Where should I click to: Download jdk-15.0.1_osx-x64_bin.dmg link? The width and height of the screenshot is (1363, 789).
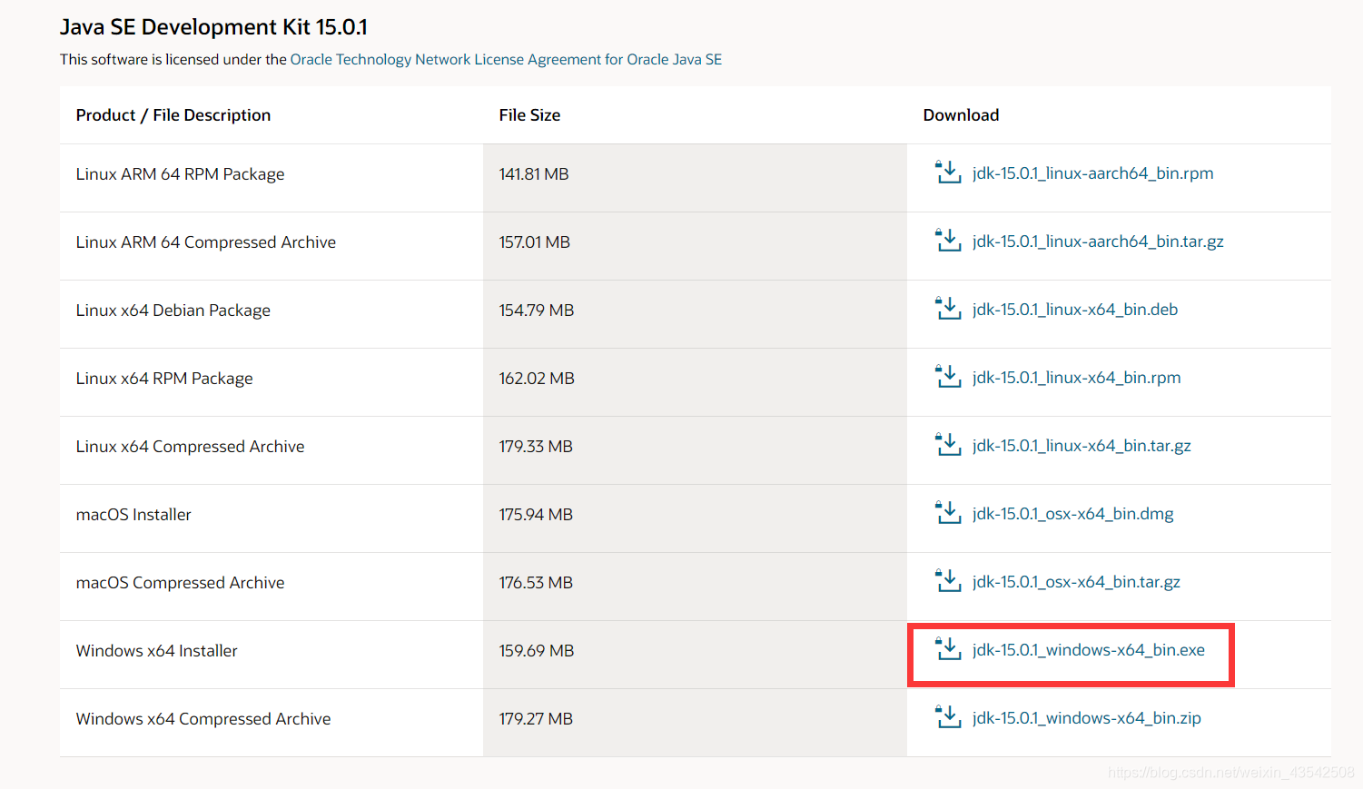[x=1072, y=514]
